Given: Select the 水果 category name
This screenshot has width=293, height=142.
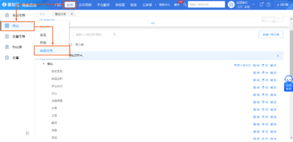Looking at the screenshot, I should point(54,108).
